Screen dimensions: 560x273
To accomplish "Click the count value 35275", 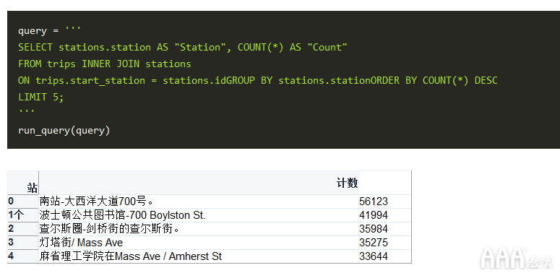I will [374, 243].
